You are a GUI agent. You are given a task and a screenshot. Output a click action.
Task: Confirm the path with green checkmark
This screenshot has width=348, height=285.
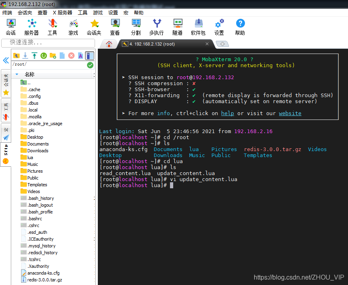(90, 65)
